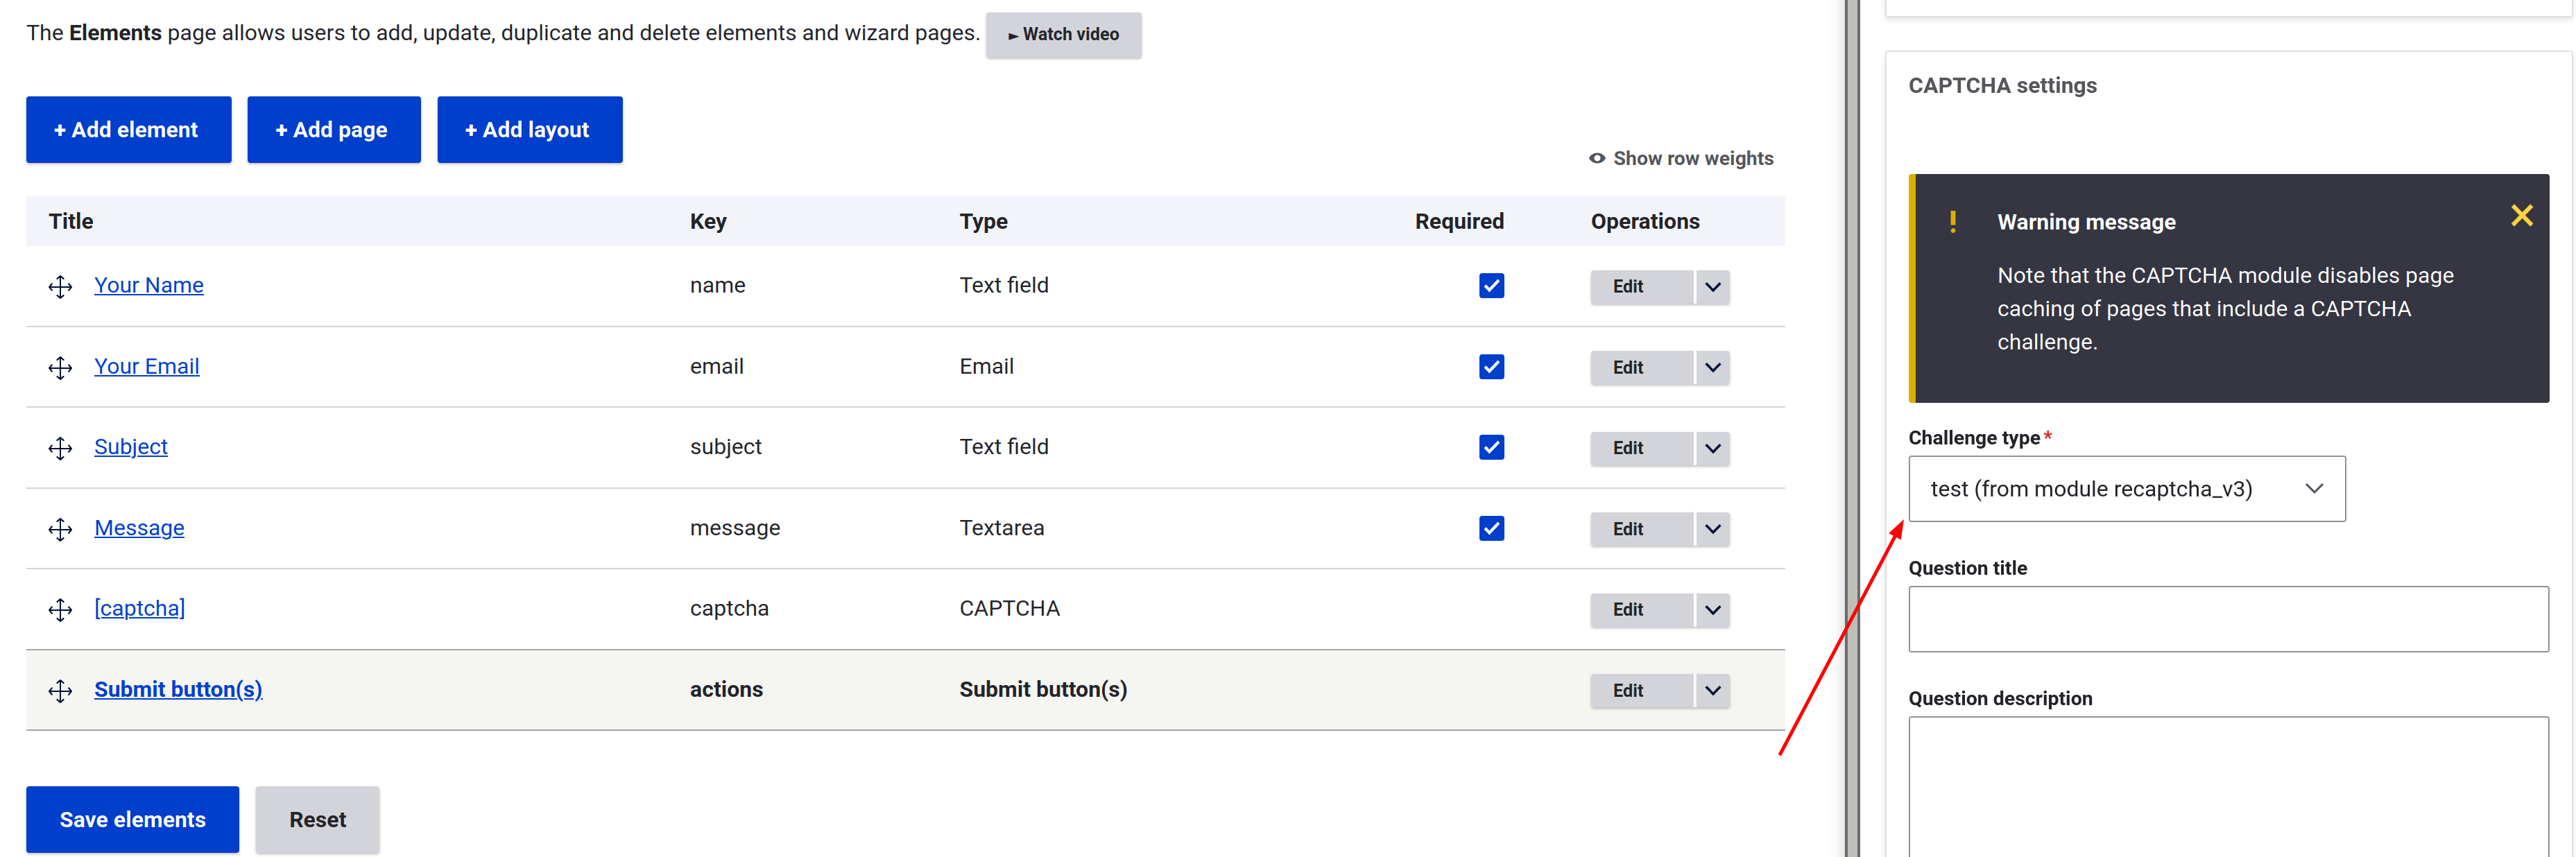The width and height of the screenshot is (2576, 857).
Task: Select the drag handle beside [captcha]
Action: [60, 610]
